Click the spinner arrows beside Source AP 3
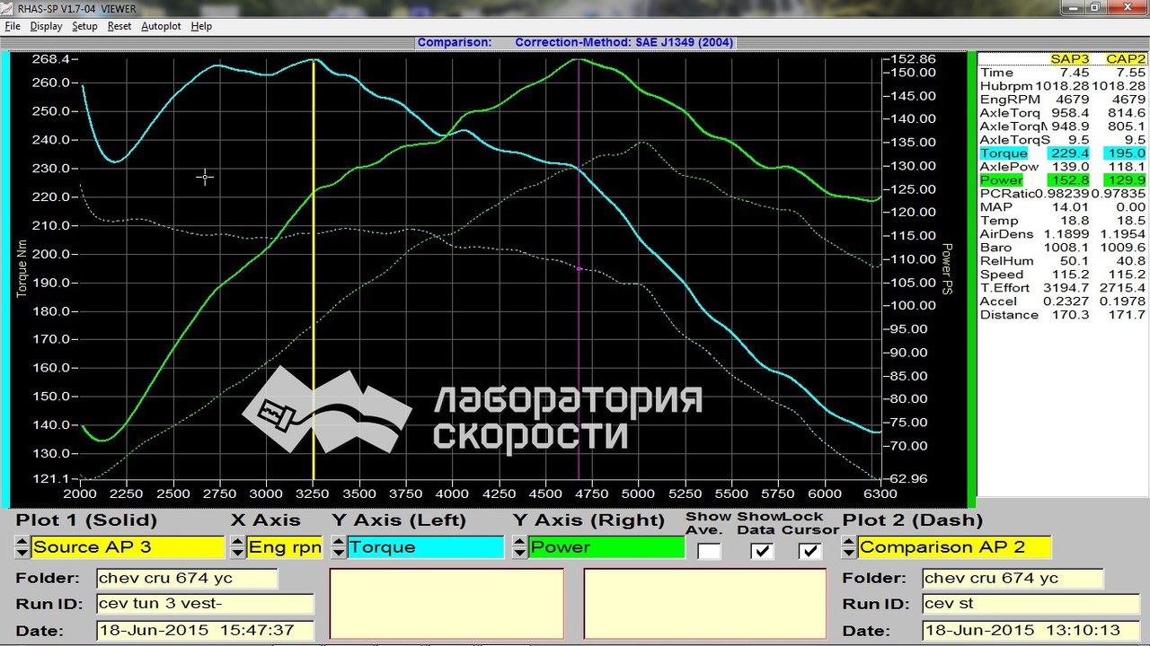Screen dimensions: 1150x646 pyautogui.click(x=23, y=547)
